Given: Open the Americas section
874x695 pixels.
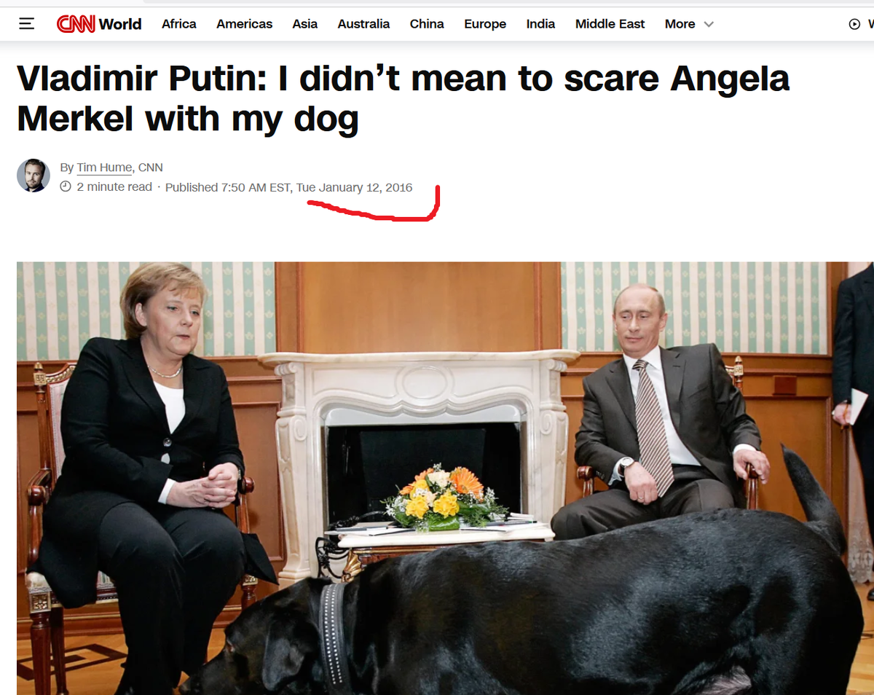Looking at the screenshot, I should (x=245, y=24).
